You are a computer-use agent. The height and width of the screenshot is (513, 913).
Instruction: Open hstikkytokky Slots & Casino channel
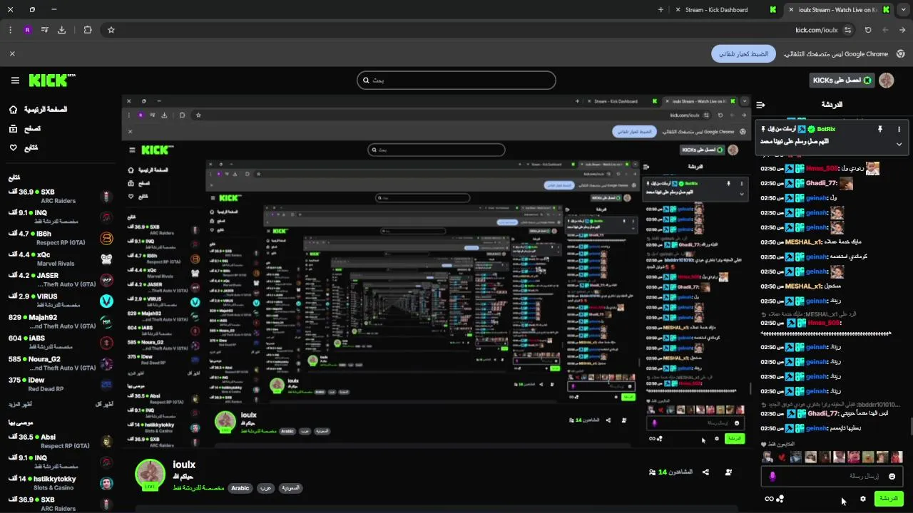click(60, 483)
